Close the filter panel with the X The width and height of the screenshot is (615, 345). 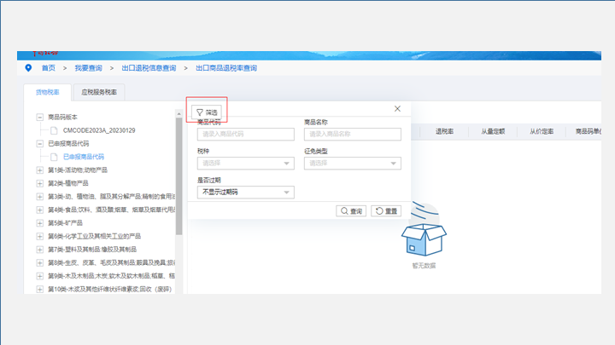point(397,109)
